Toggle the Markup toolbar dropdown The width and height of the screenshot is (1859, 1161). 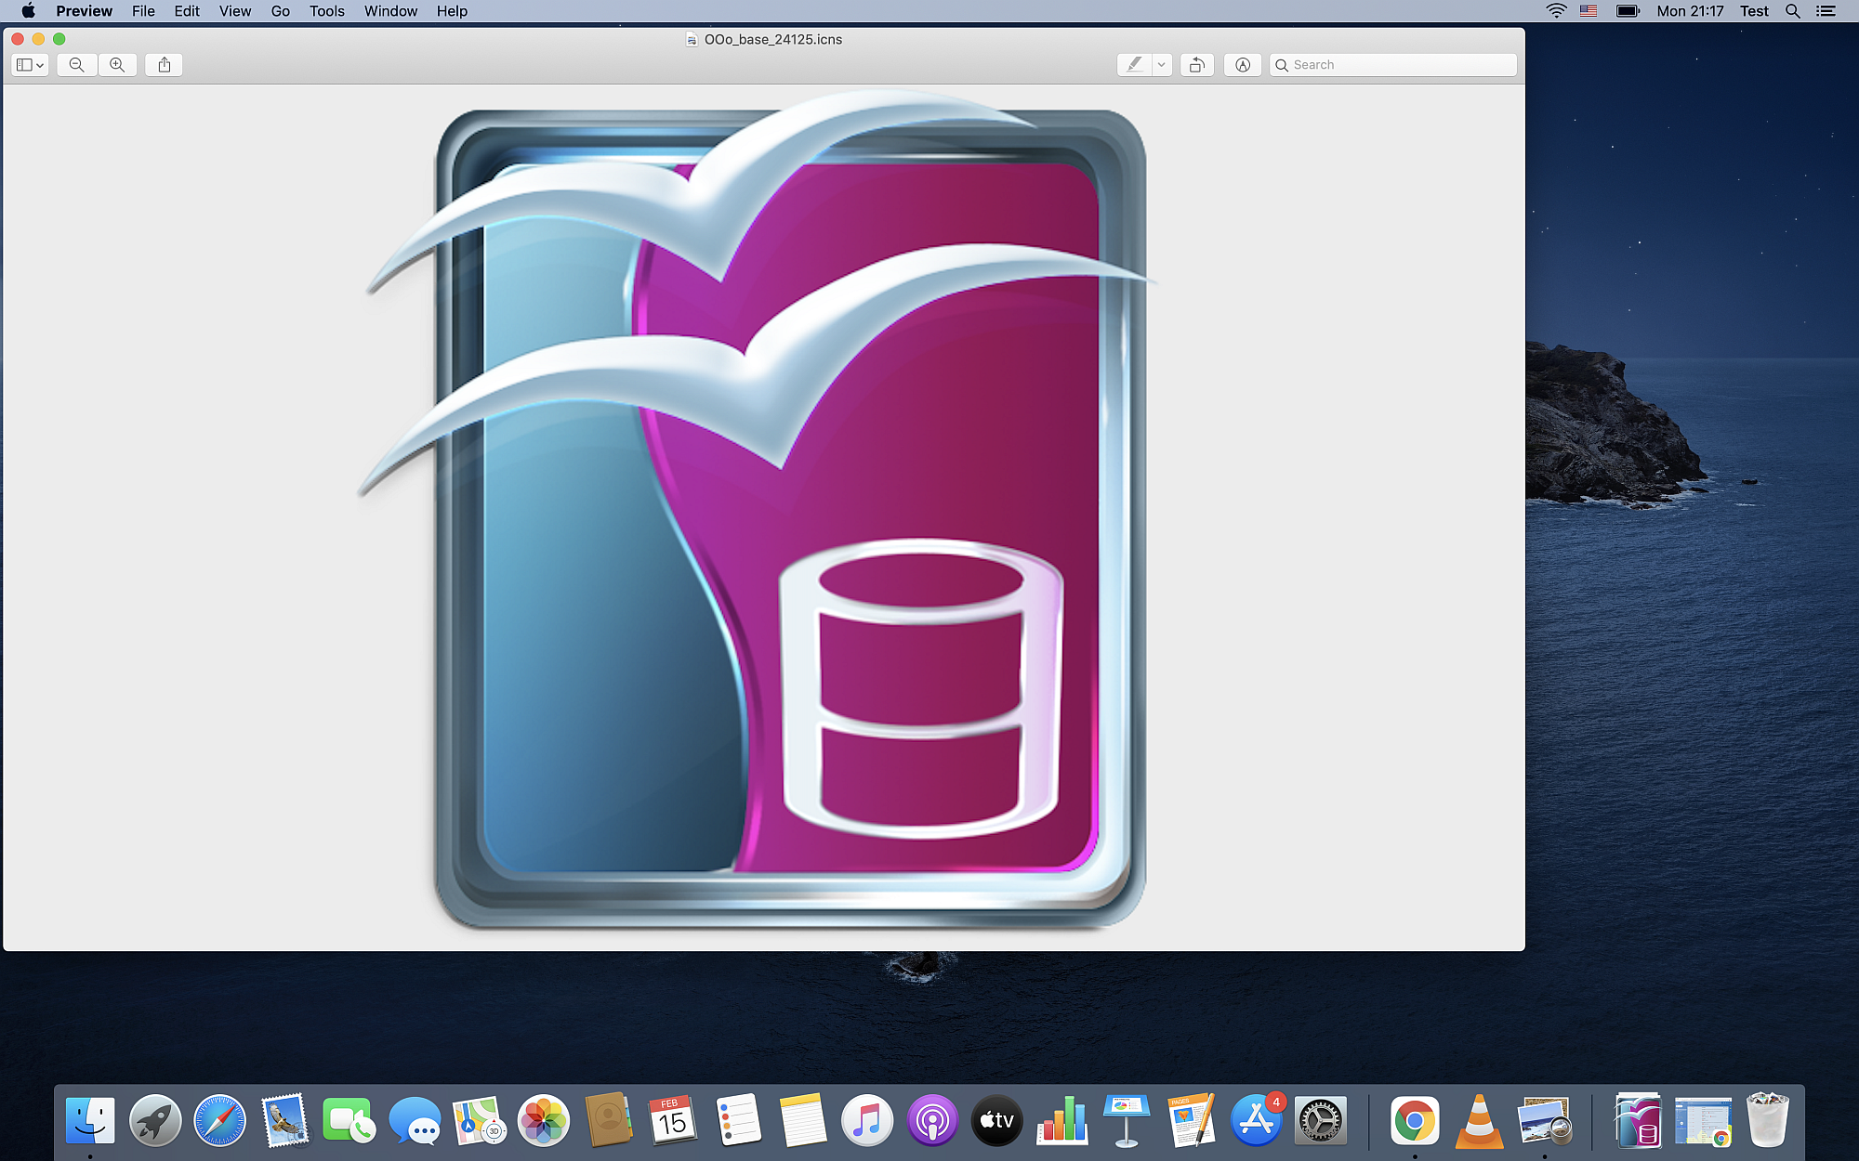[x=1160, y=64]
